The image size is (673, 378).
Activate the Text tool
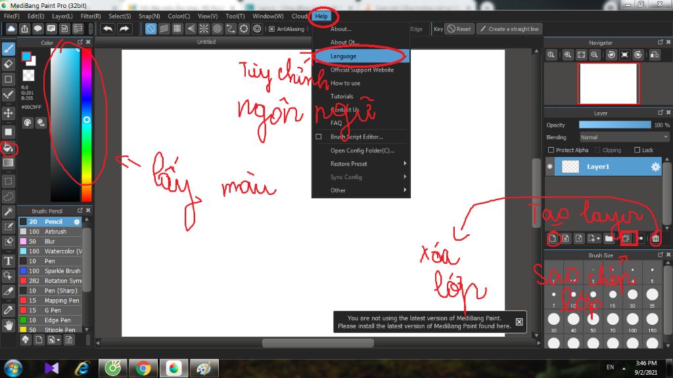pos(9,262)
